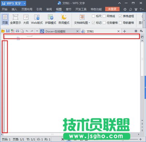Open the 特色功能 ribbon tab
146x142 pixels.
click(x=96, y=9)
